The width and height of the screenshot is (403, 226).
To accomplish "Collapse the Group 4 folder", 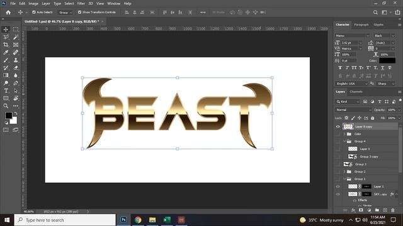I will 344,141.
